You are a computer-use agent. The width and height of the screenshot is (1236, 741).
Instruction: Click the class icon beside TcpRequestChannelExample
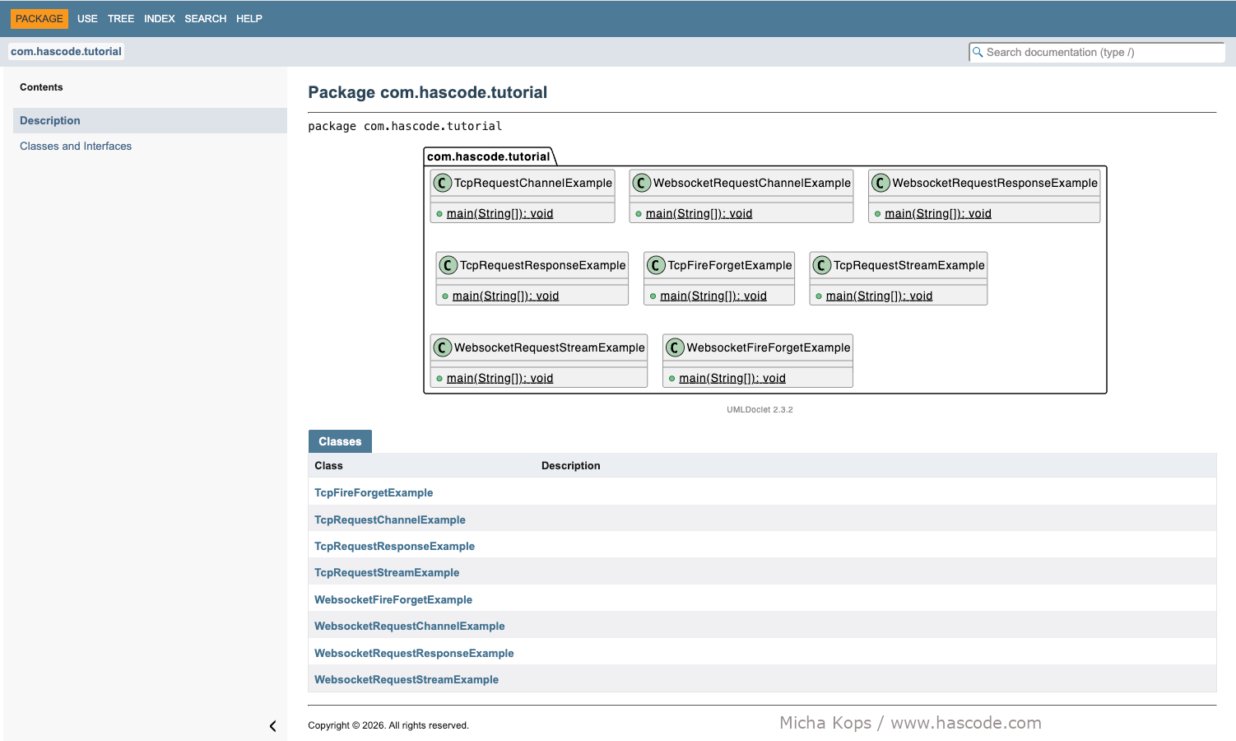click(443, 183)
